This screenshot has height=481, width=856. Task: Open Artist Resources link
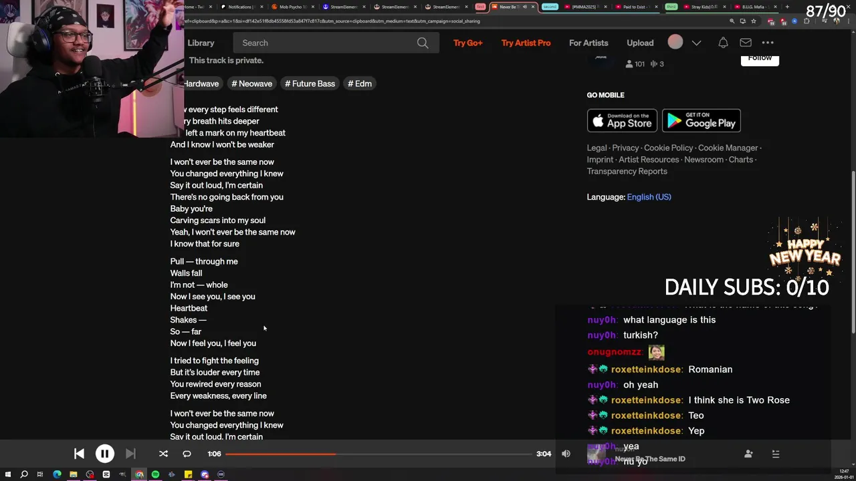[x=649, y=160]
